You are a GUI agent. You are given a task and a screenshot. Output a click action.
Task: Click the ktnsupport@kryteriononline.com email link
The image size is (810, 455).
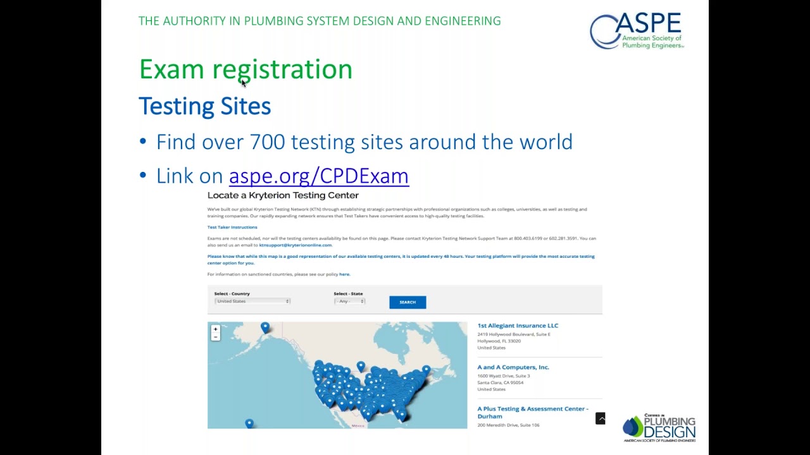pyautogui.click(x=295, y=245)
